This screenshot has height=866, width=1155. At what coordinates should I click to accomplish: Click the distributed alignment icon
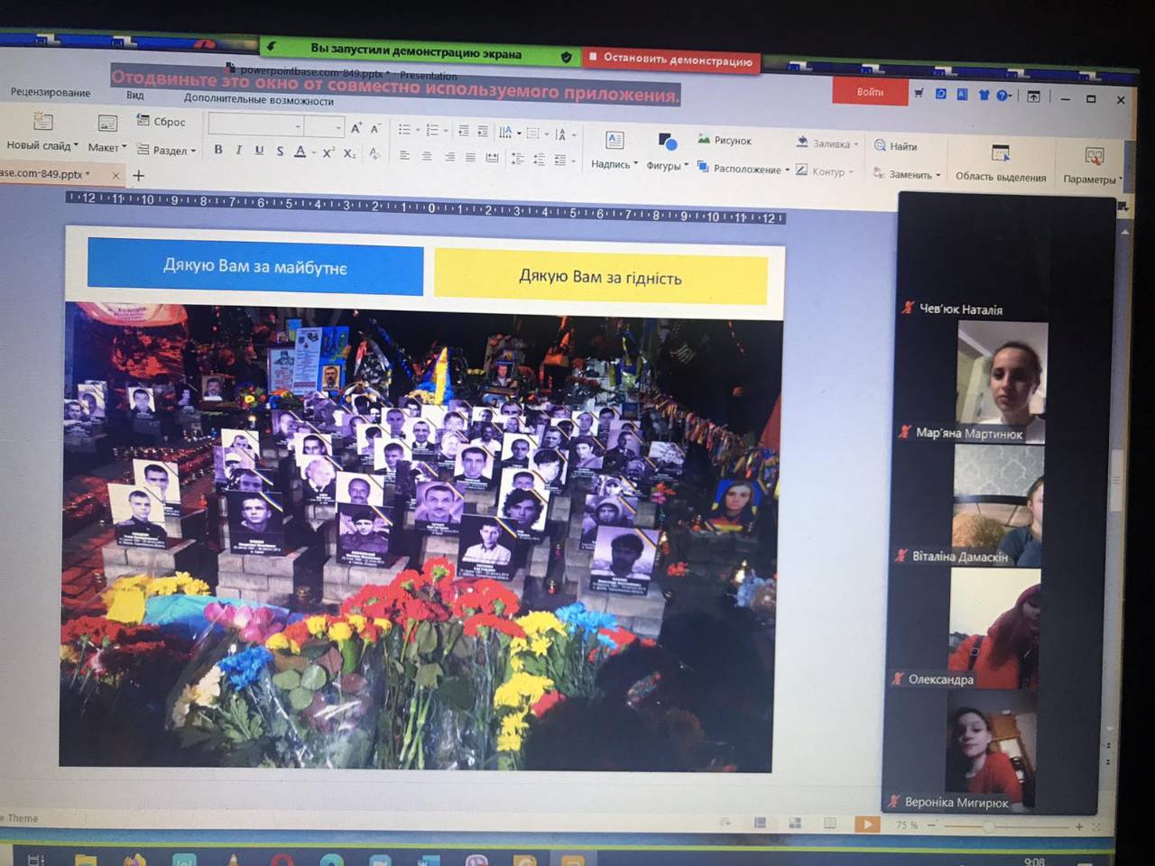(x=492, y=158)
